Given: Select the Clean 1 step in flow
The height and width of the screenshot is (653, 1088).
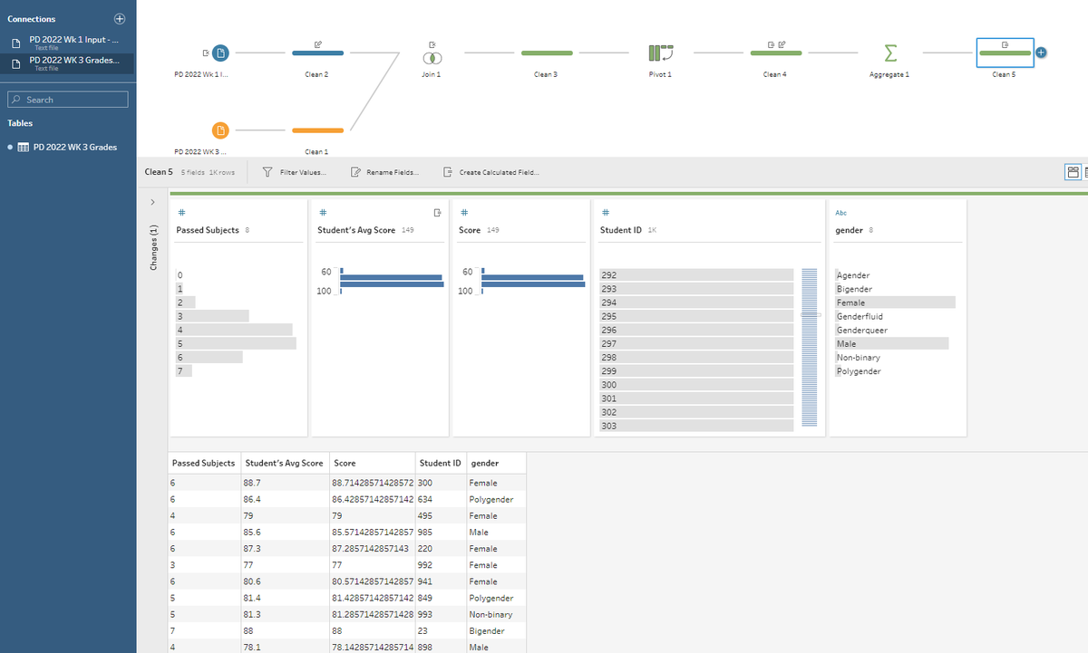Looking at the screenshot, I should coord(317,130).
